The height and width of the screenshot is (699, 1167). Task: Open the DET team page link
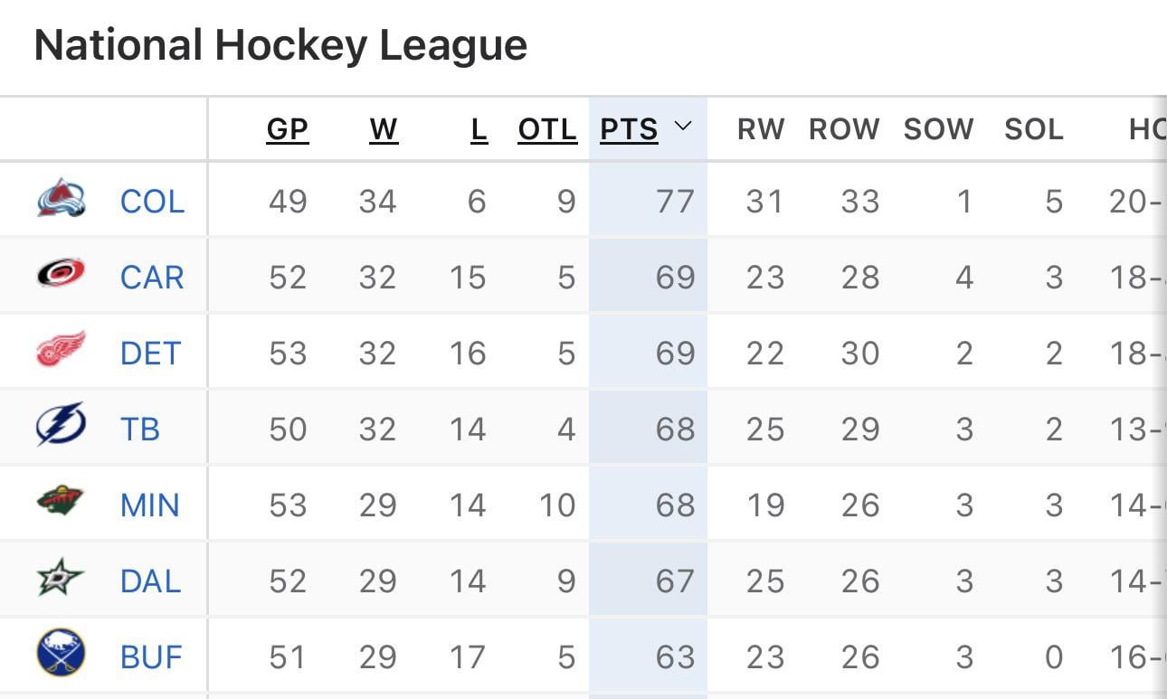(x=150, y=353)
